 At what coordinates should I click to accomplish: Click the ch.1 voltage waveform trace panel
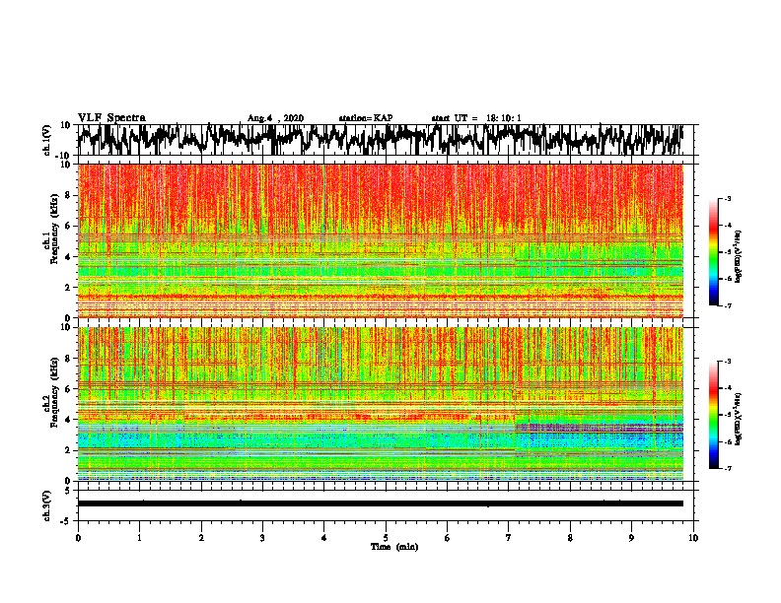pos(386,140)
